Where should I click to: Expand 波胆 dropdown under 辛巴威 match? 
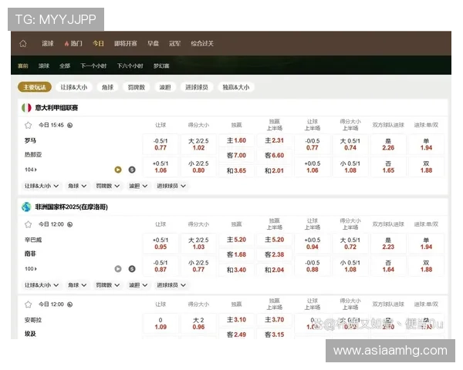(x=138, y=285)
